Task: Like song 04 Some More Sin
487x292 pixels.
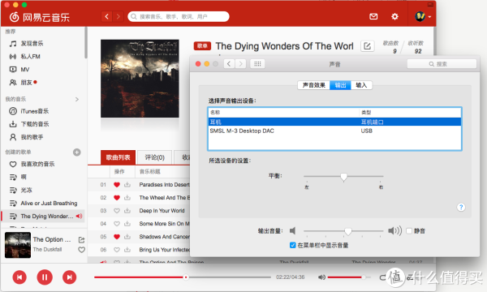Action: [x=117, y=224]
